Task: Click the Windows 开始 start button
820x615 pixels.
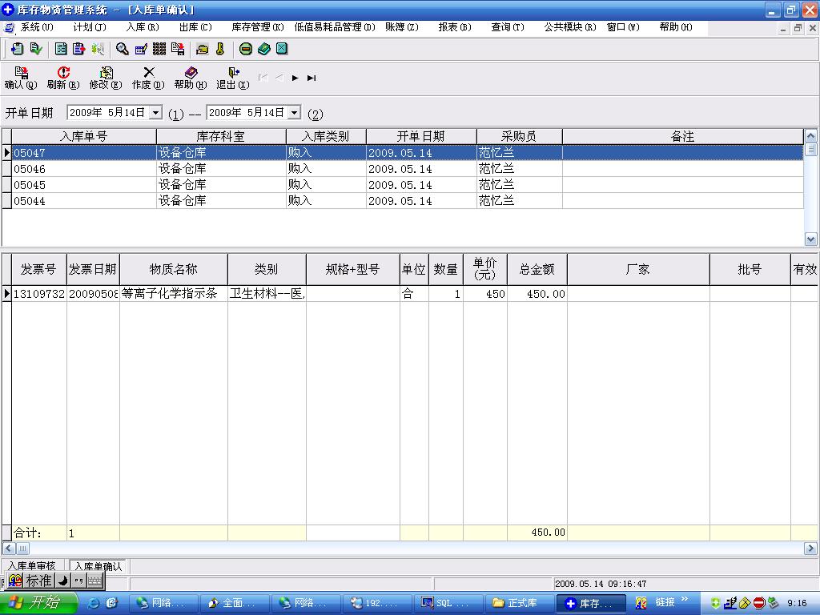Action: coord(38,603)
